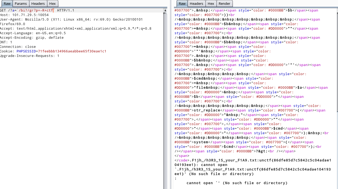Select the Raw tab in the request panel
338x189 pixels.
click(7, 3)
